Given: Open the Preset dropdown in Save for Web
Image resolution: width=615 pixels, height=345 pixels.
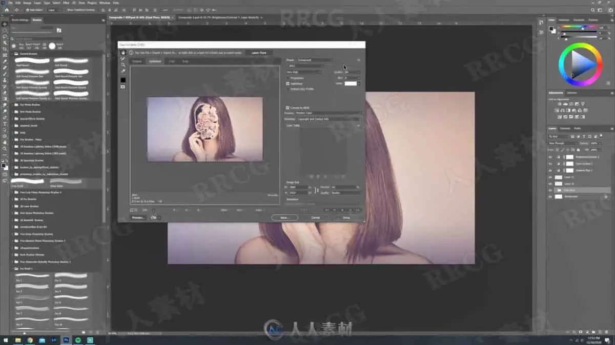Looking at the screenshot, I should 315,60.
